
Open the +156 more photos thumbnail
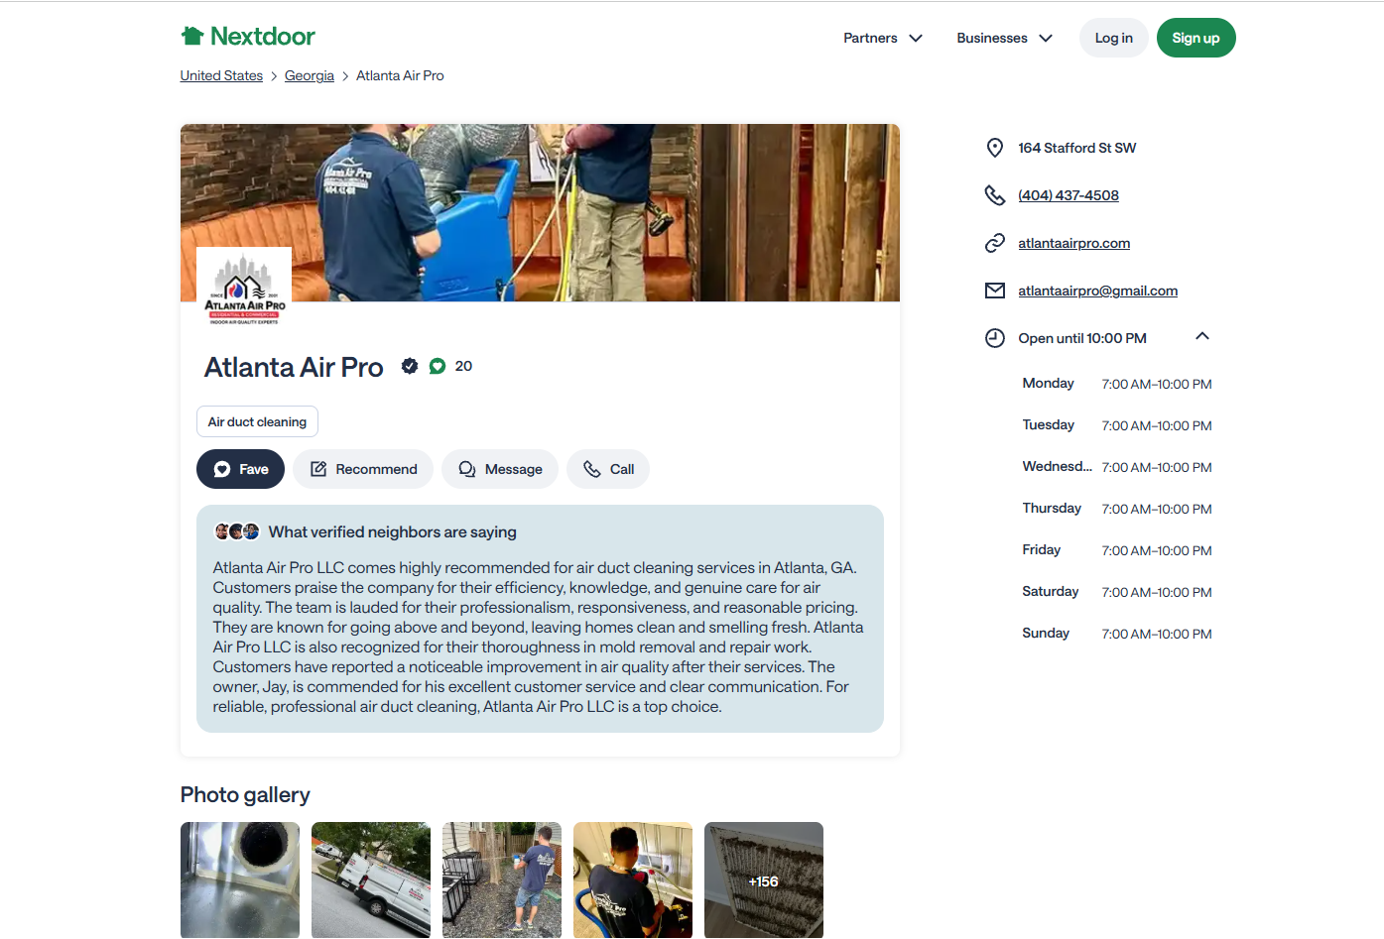click(764, 880)
